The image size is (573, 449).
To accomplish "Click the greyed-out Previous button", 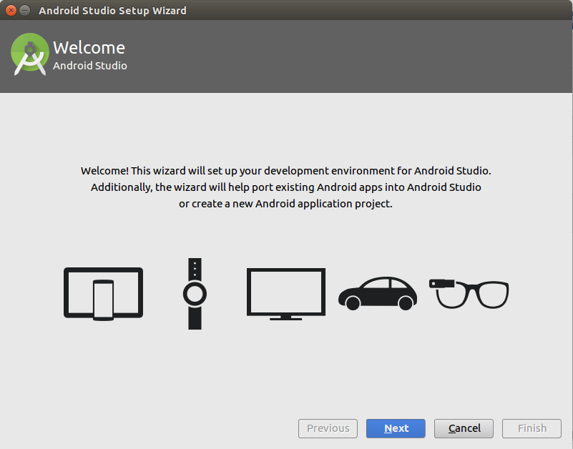I will [x=328, y=428].
